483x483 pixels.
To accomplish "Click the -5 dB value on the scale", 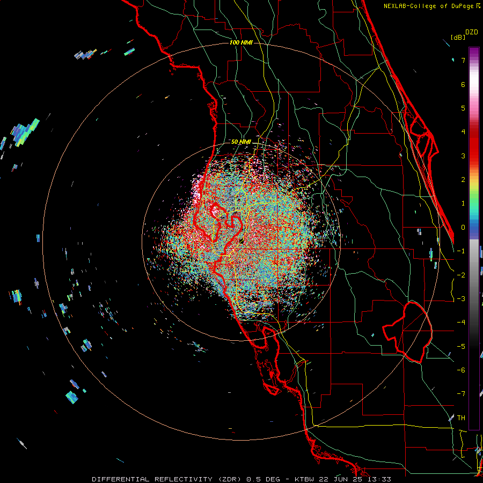I will click(x=461, y=346).
